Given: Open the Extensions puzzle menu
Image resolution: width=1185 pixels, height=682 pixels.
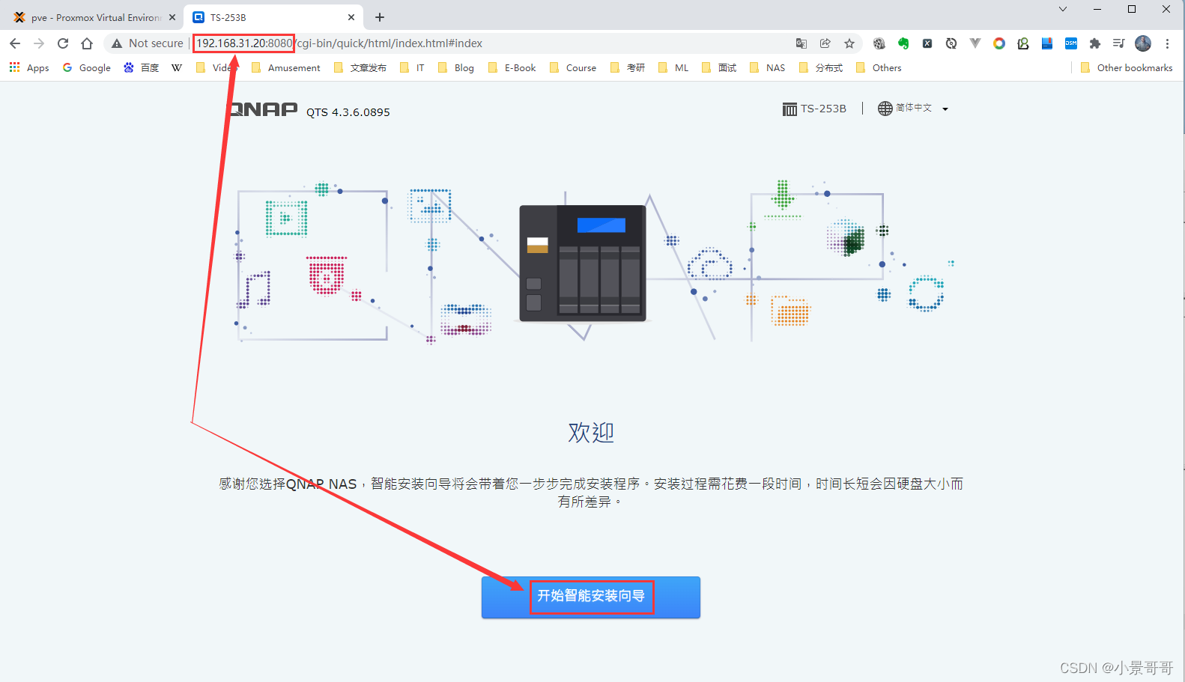Looking at the screenshot, I should point(1095,43).
